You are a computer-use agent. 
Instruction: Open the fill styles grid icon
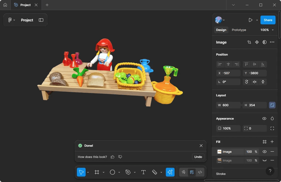(x=265, y=142)
